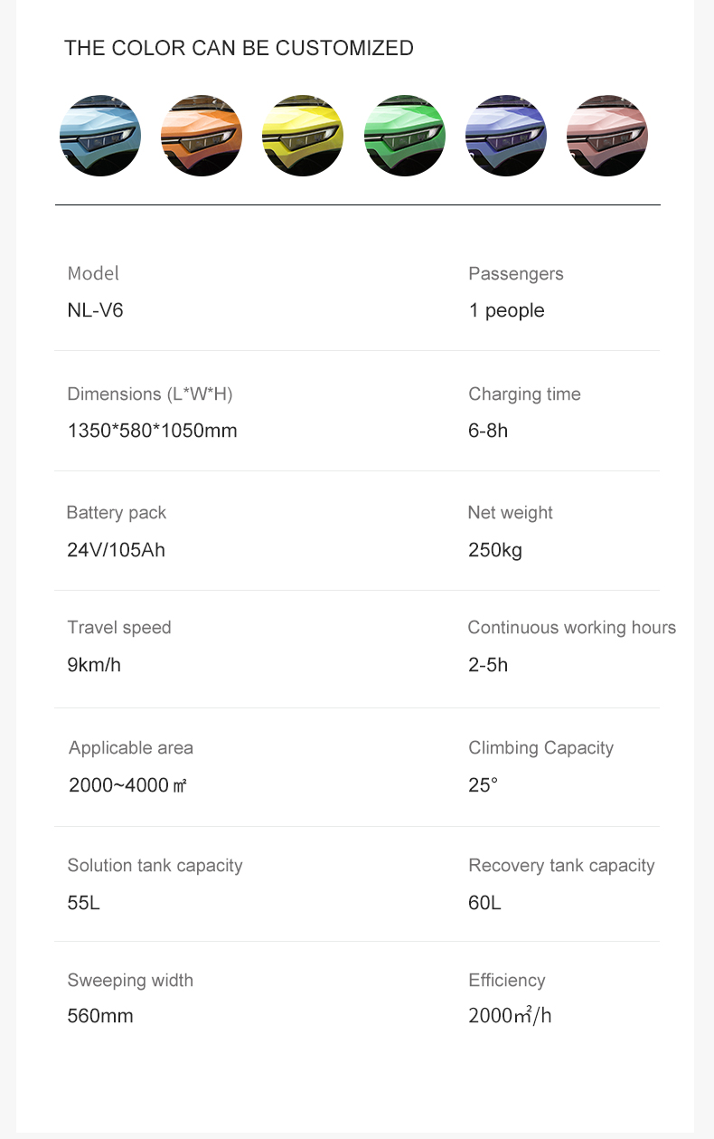Click the 560mm sweeping width value
The height and width of the screenshot is (1139, 714).
coord(100,1016)
